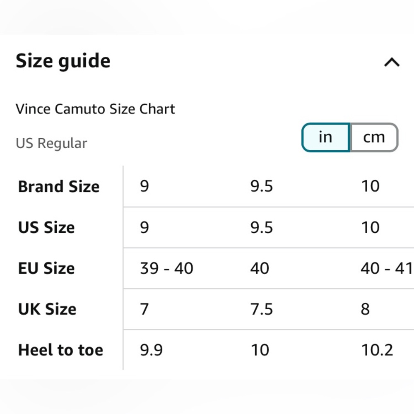The image size is (414, 414).
Task: Click the US Size row header
Action: [46, 227]
